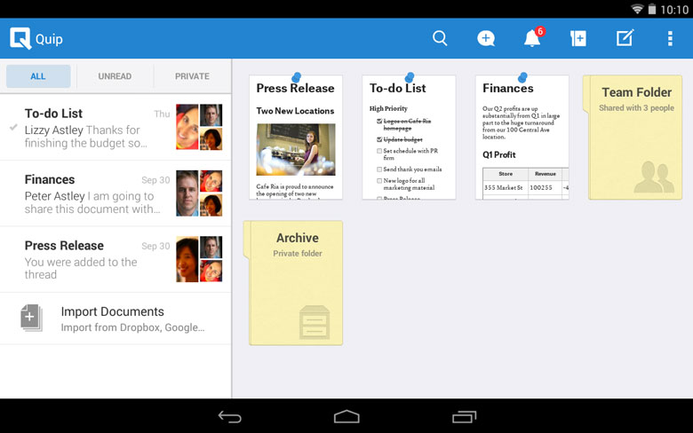Open the notifications bell

(x=532, y=38)
